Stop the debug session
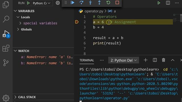 pos(117,3)
